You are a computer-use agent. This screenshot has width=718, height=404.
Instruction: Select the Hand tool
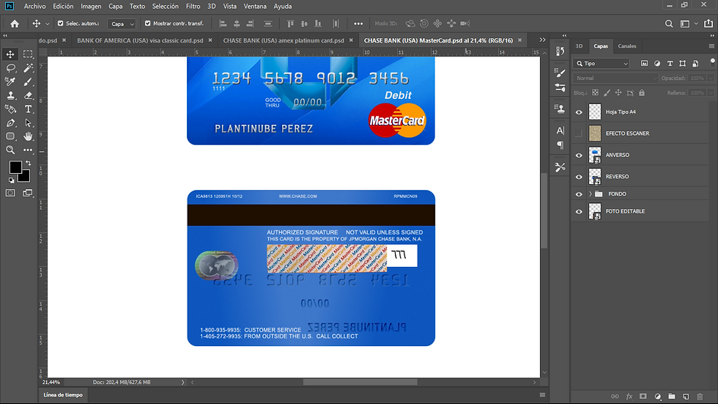28,136
